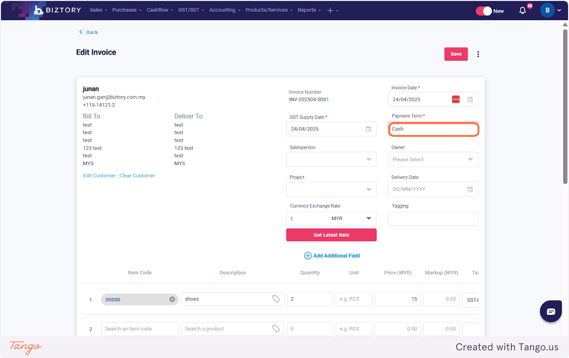Click the row 1 markup field
This screenshot has width=569, height=358.
tap(441, 299)
